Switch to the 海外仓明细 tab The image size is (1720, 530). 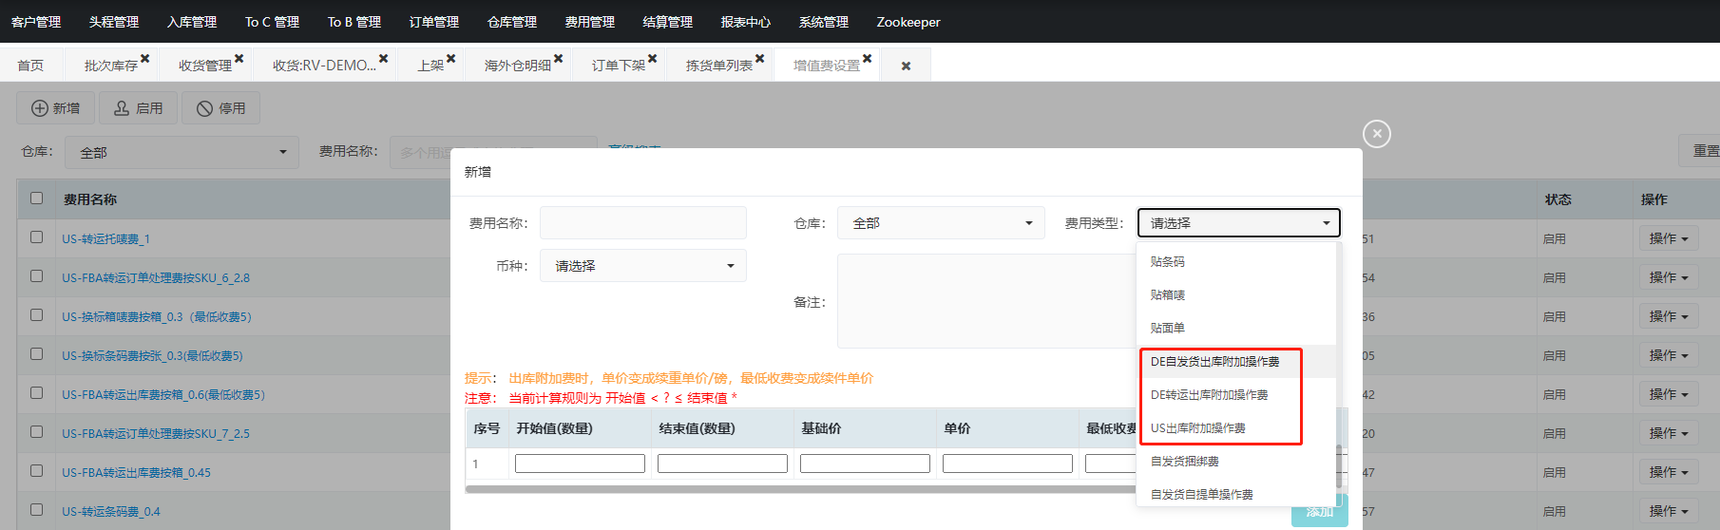518,66
